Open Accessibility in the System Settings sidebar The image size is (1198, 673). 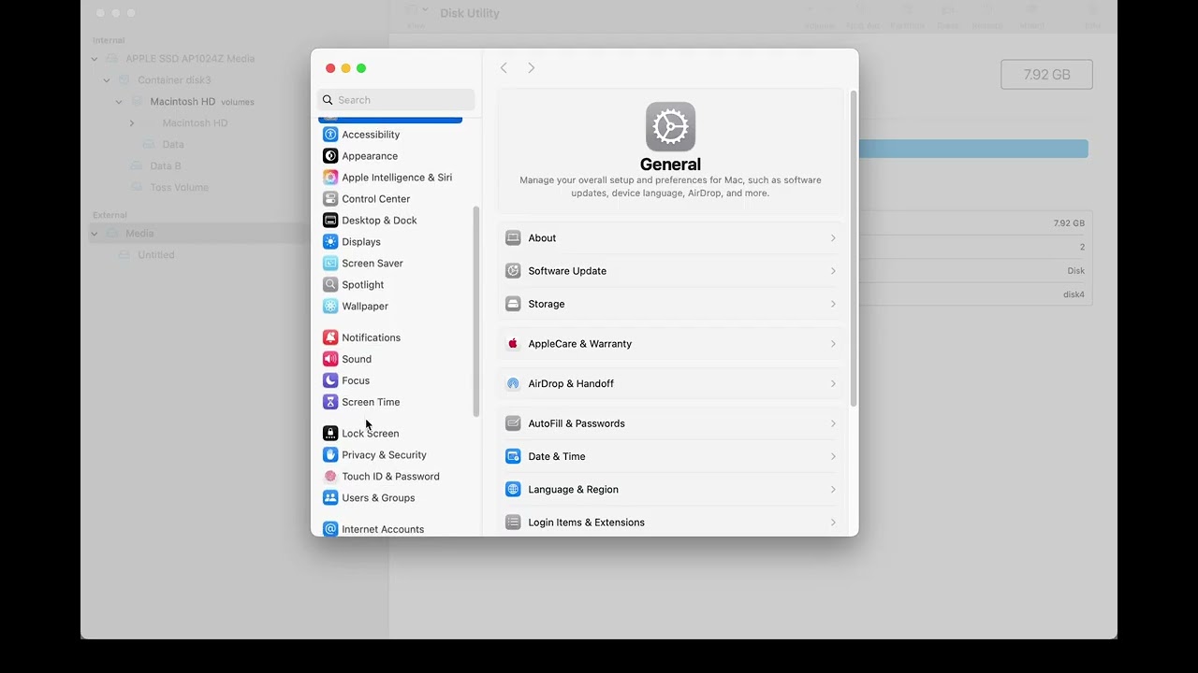tap(390, 135)
